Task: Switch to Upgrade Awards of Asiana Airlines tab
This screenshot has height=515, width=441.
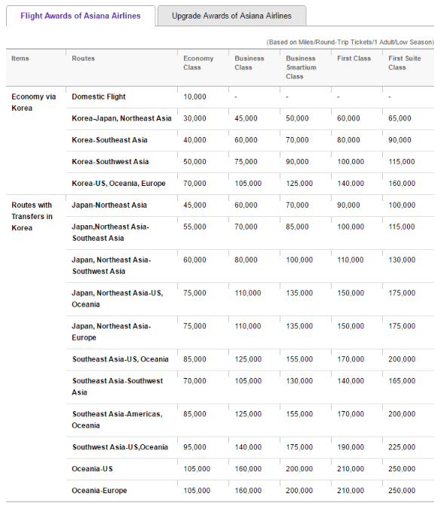Action: [x=232, y=16]
